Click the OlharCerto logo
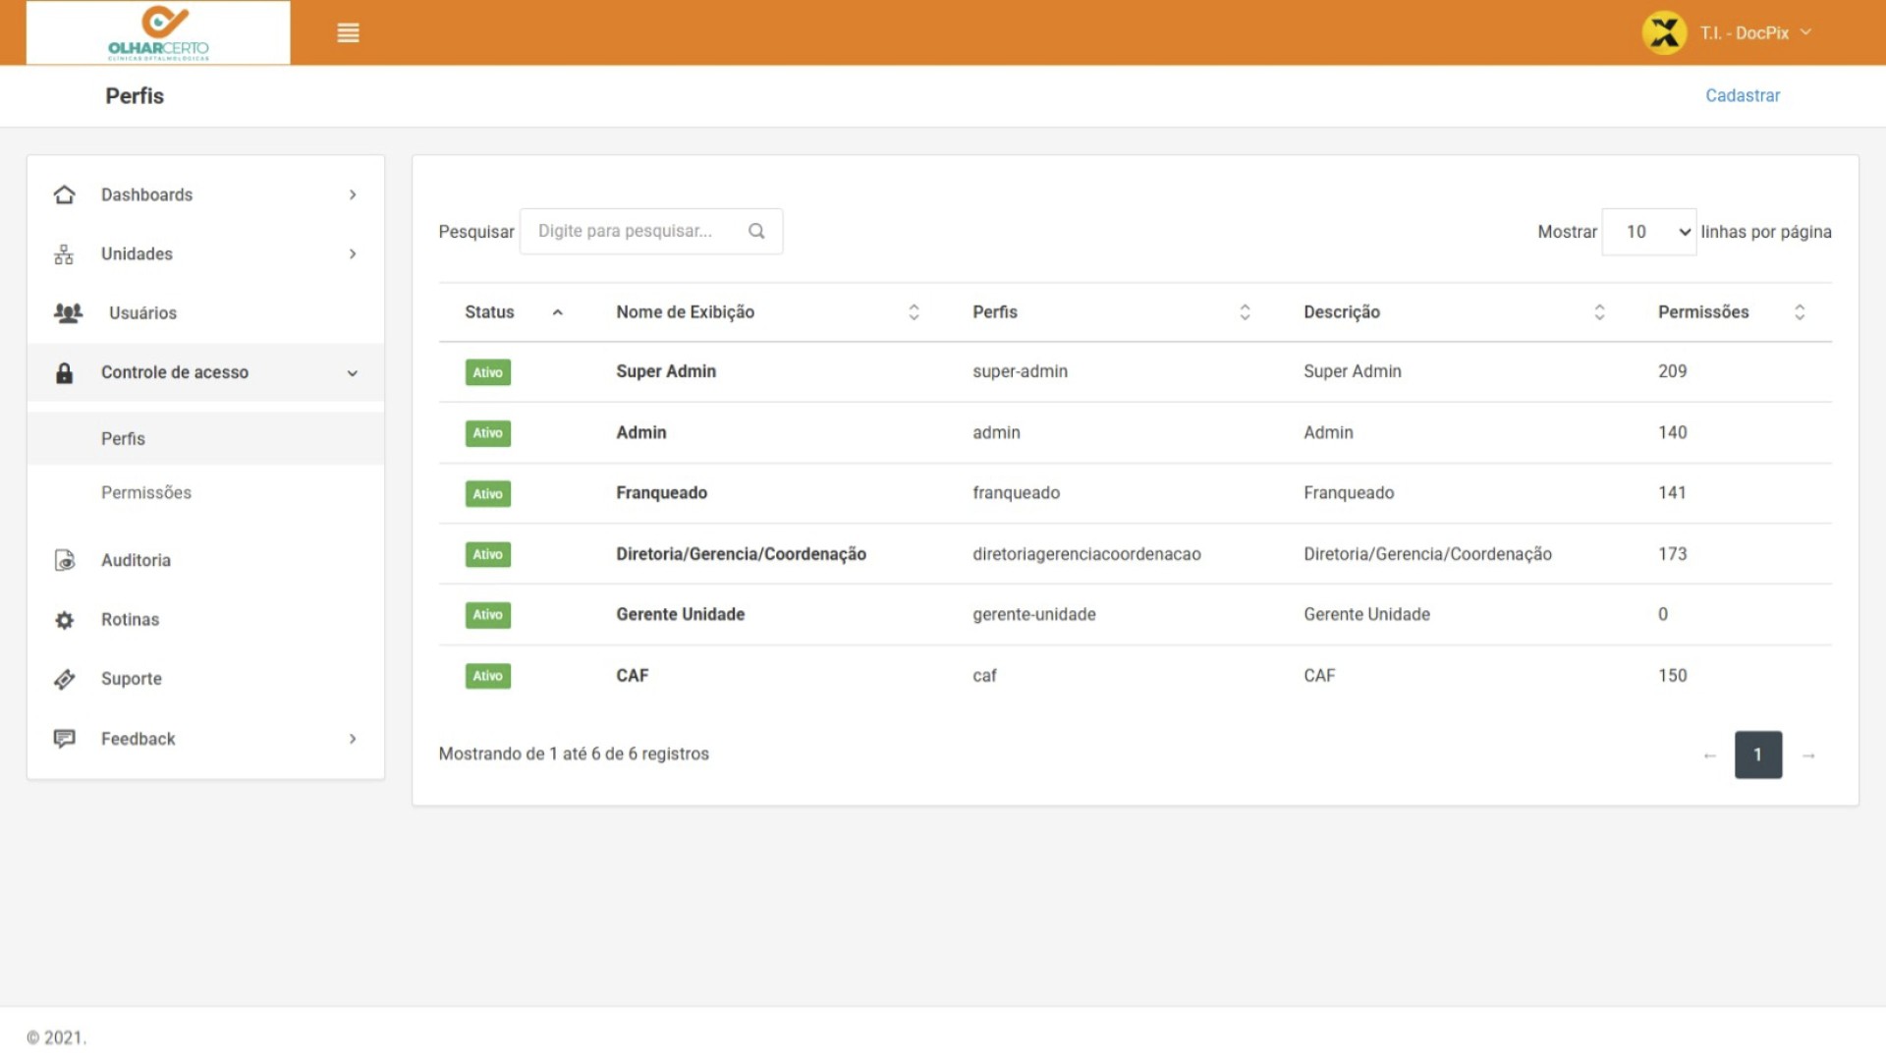1886x1061 pixels. point(158,32)
